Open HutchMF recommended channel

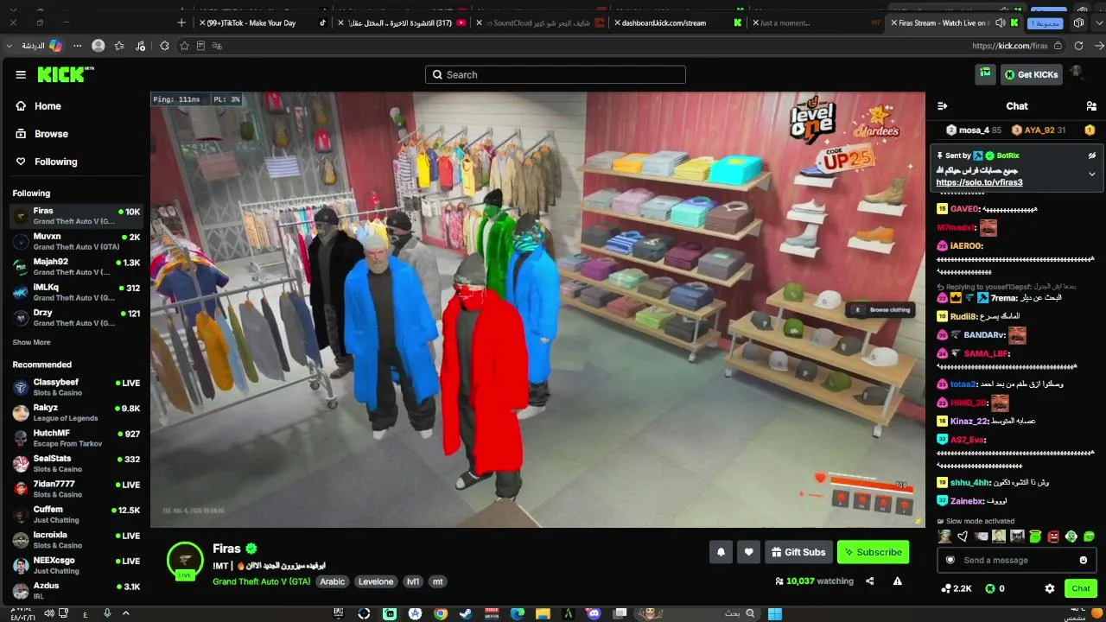tap(76, 438)
